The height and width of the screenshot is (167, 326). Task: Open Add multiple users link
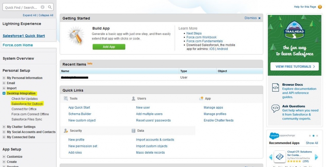149,114
